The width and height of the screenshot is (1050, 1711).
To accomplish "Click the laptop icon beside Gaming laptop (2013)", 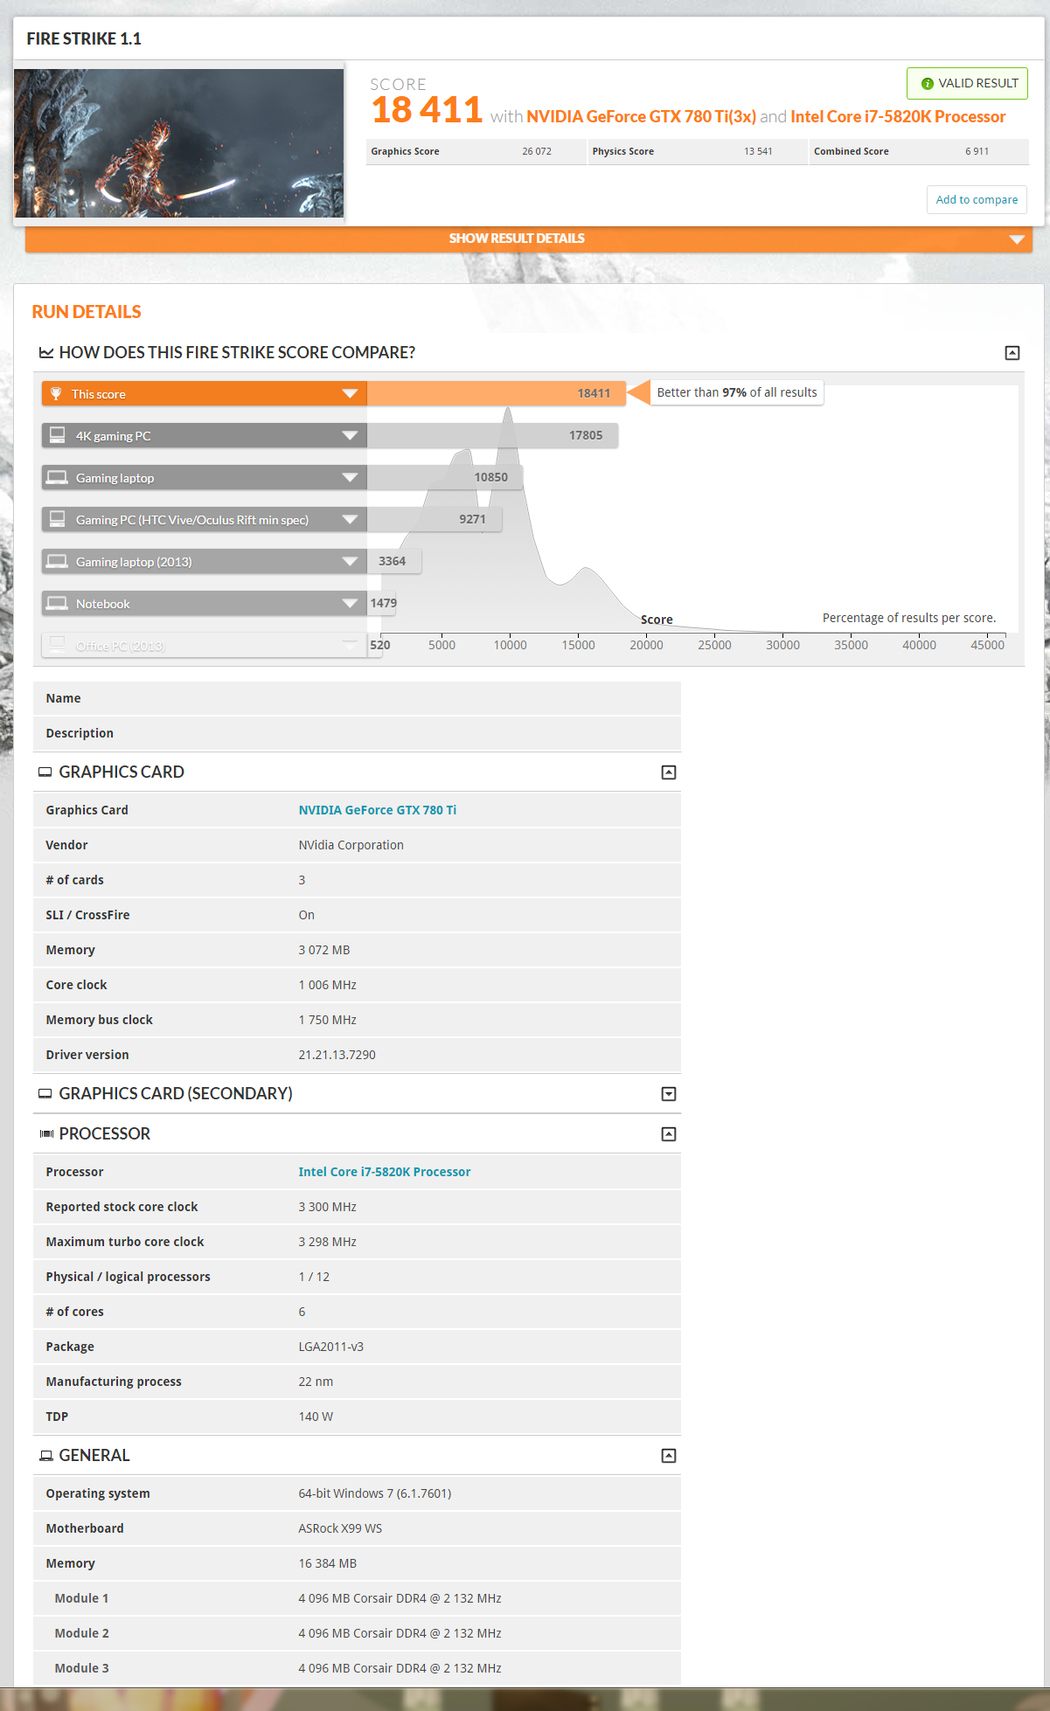I will [x=58, y=561].
